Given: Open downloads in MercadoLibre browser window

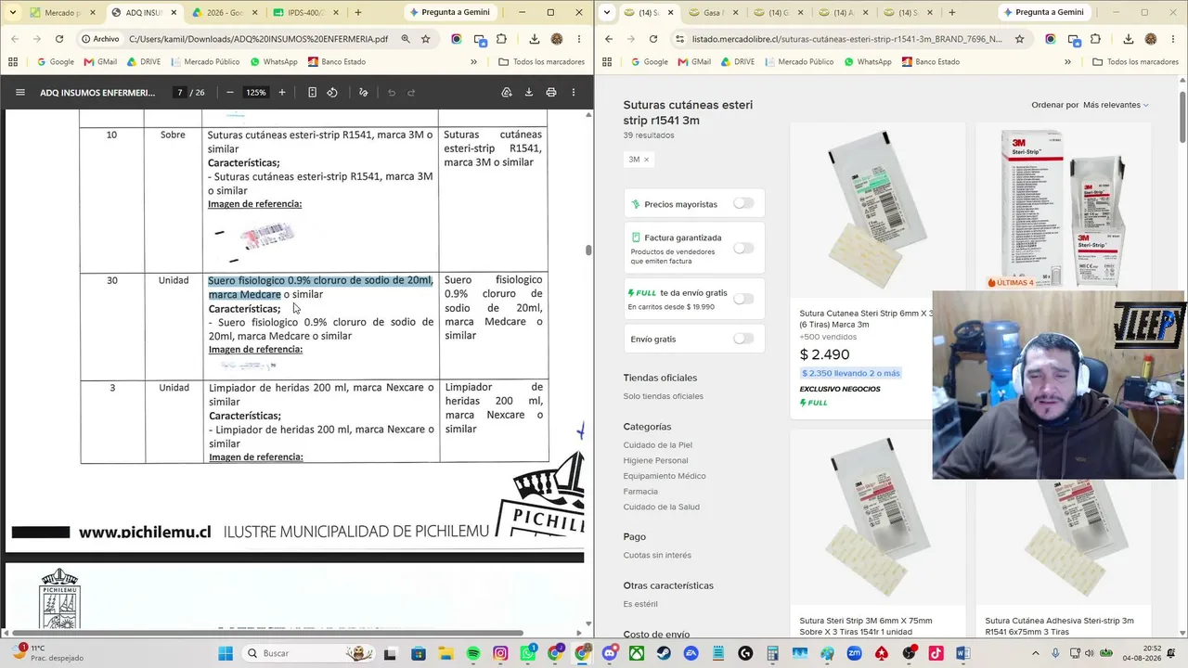Looking at the screenshot, I should click(x=1129, y=39).
